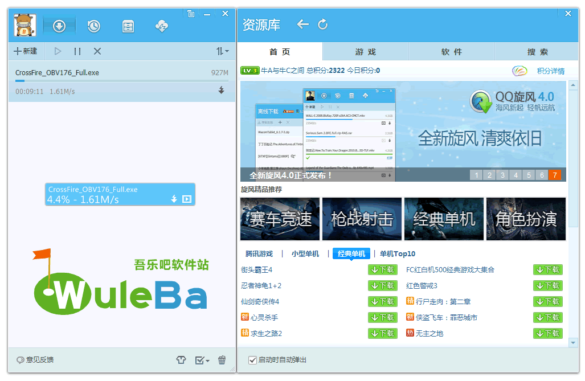Open the recycle bin icon
Image resolution: width=585 pixels, height=381 pixels.
[222, 360]
